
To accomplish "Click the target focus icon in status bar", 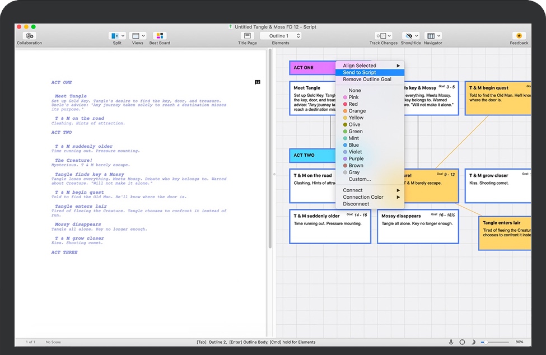I will pos(463,342).
